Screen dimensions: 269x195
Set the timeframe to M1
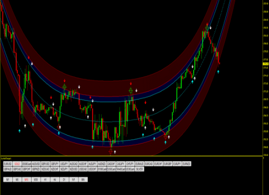coord(8,179)
